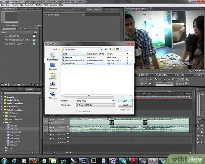205x164 pixels.
Task: Click the Set Unnumbered Marker icon
Action: [151, 79]
